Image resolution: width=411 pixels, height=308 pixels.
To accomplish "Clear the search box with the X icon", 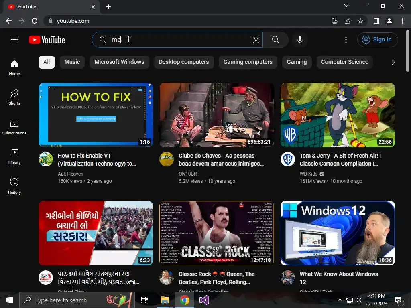I will click(256, 40).
